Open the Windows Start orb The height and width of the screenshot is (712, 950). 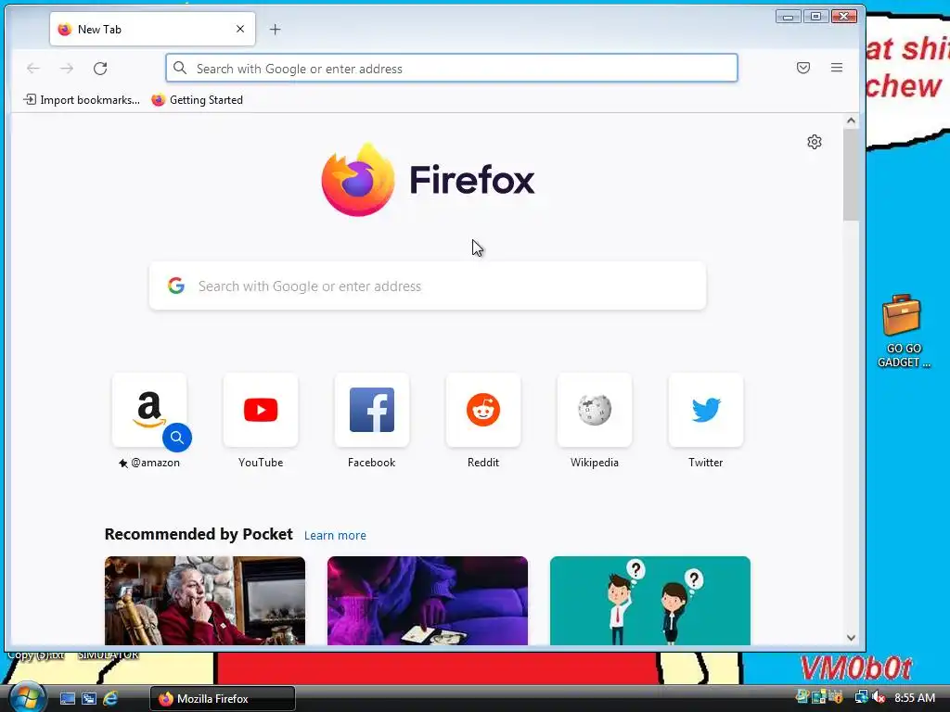point(27,697)
